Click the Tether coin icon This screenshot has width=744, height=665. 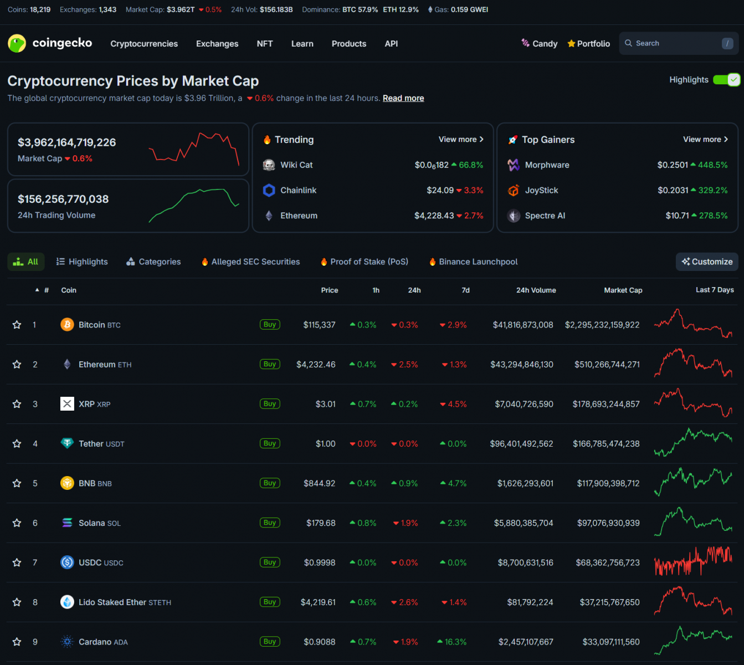[67, 443]
